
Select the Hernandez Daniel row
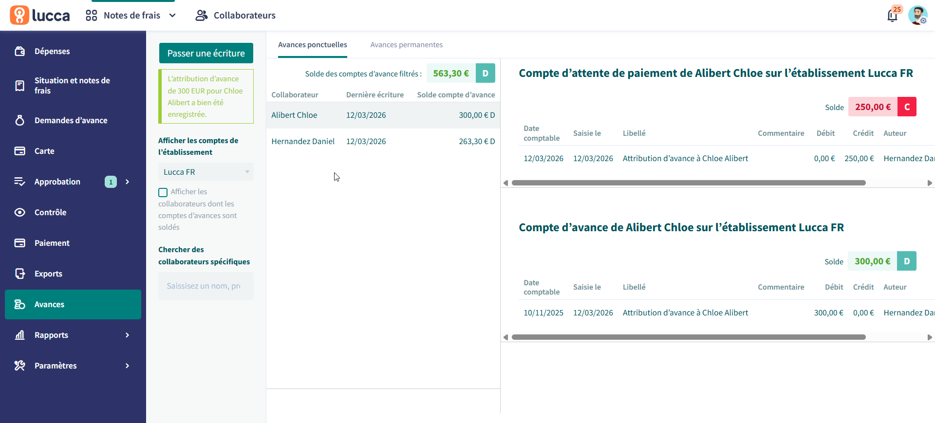383,142
